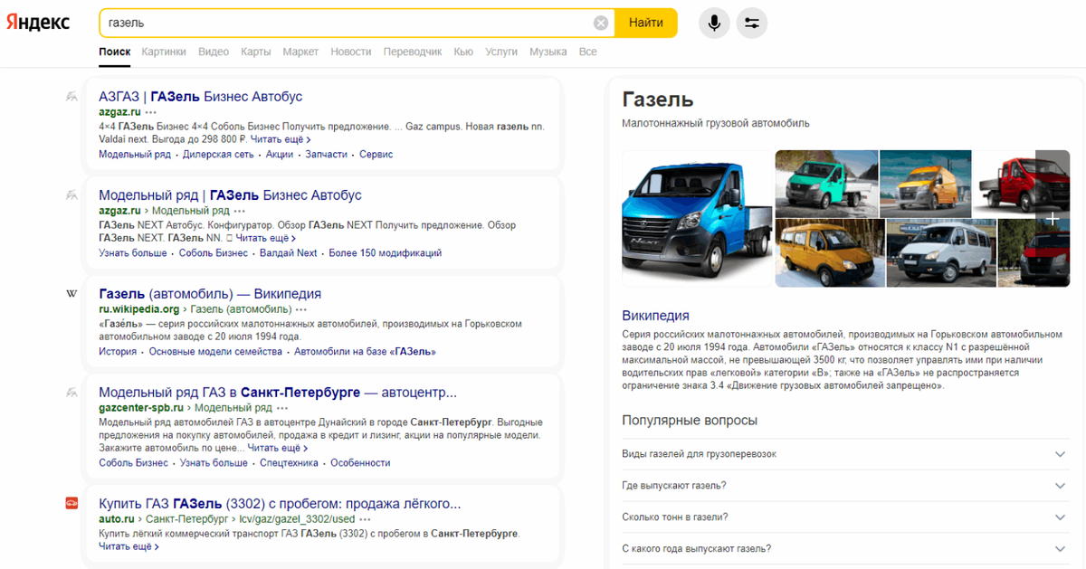Screen dimensions: 1086x569
Task: Click sitelink Автомобили на базе «ГАЗель»
Action: (x=365, y=352)
